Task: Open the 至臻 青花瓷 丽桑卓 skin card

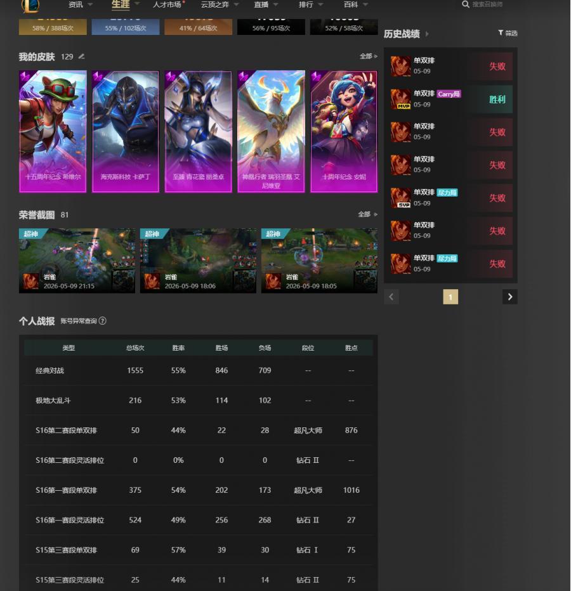Action: (199, 131)
